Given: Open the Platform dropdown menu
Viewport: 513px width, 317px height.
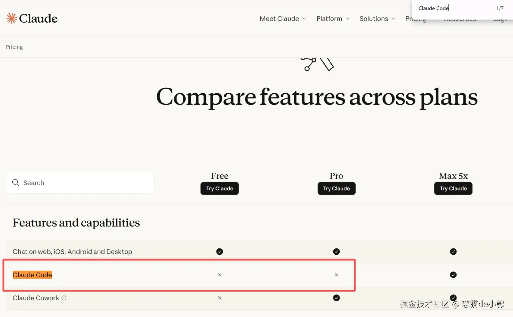Looking at the screenshot, I should click(x=333, y=19).
